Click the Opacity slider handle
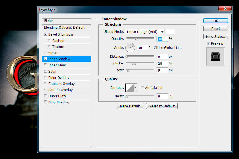 pyautogui.click(x=137, y=39)
